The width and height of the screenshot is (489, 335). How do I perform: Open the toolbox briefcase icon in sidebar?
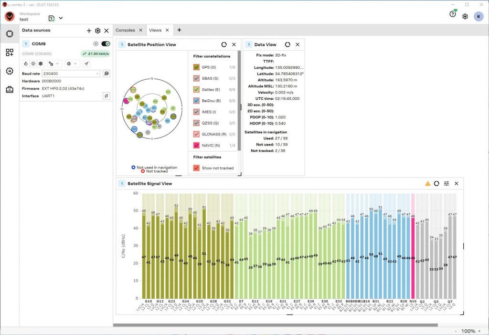pos(10,90)
